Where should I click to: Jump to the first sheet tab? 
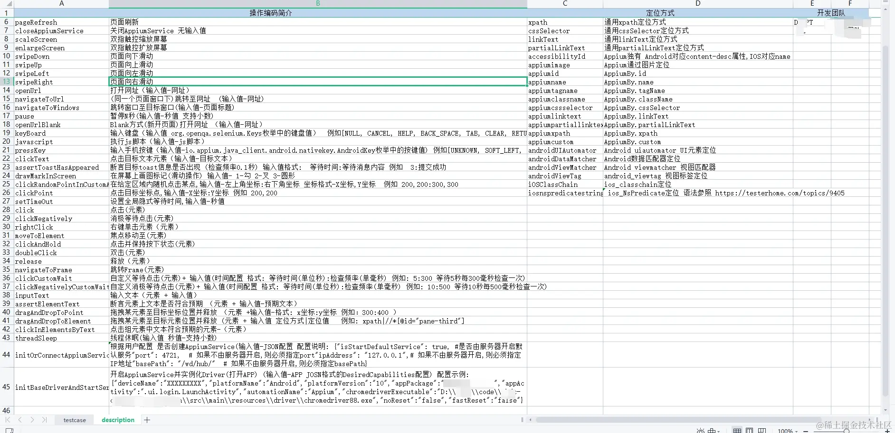tap(8, 420)
